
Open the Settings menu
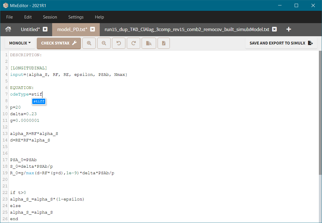[x=76, y=17]
